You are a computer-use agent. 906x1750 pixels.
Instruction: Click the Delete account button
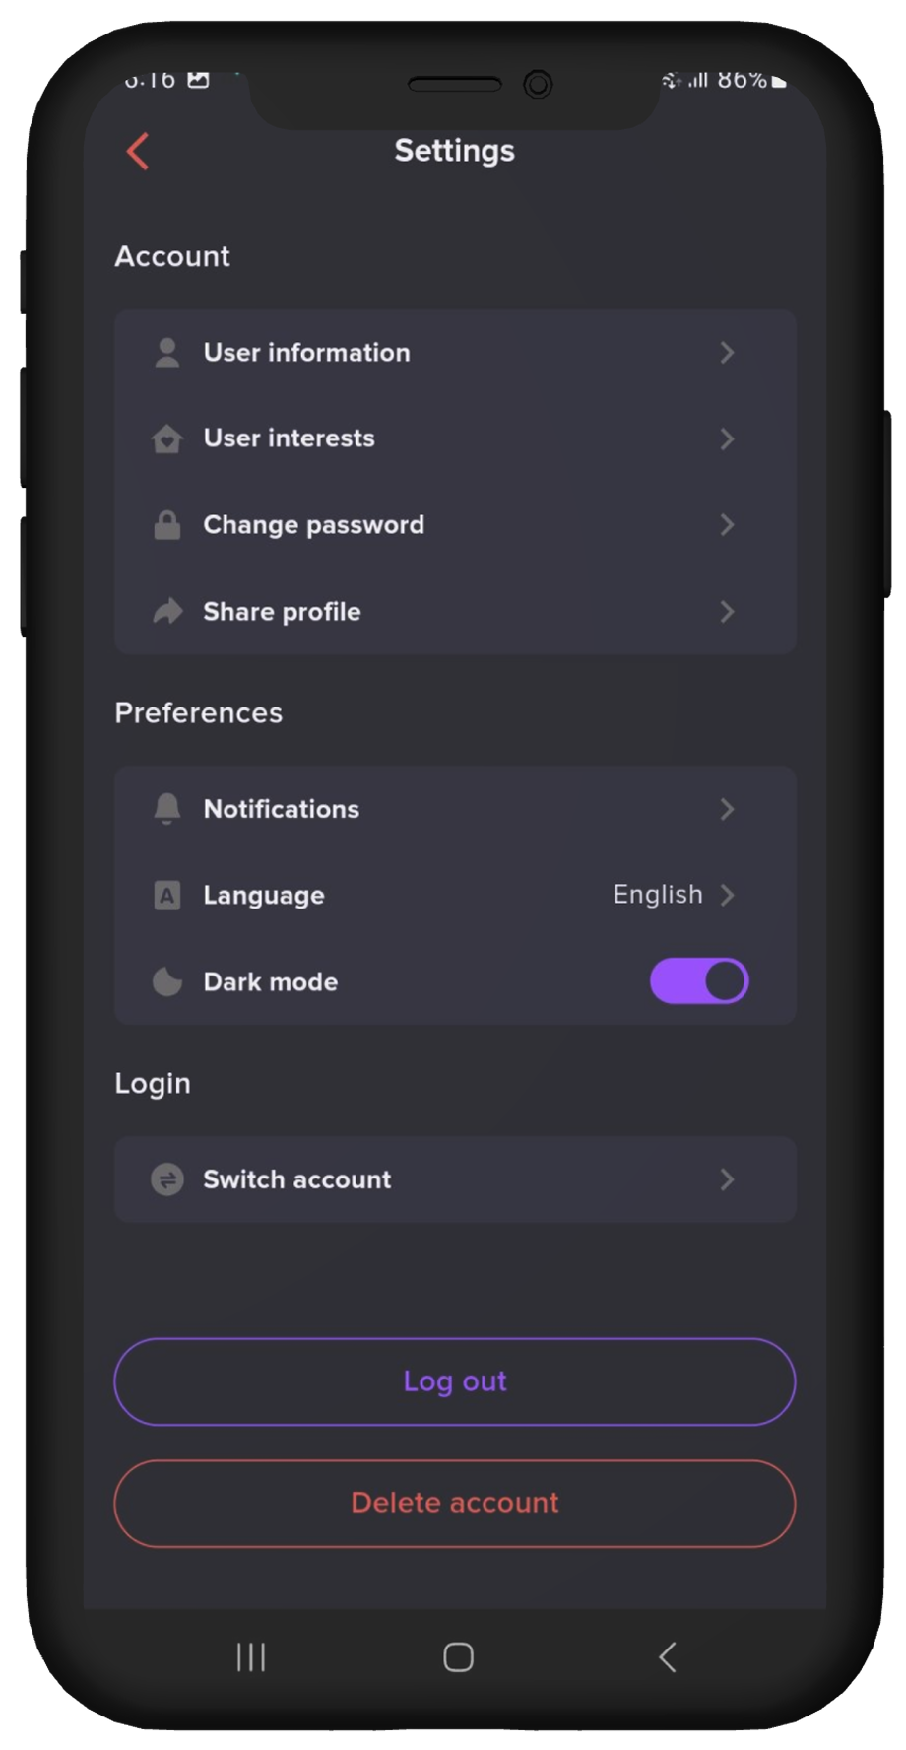(453, 1503)
